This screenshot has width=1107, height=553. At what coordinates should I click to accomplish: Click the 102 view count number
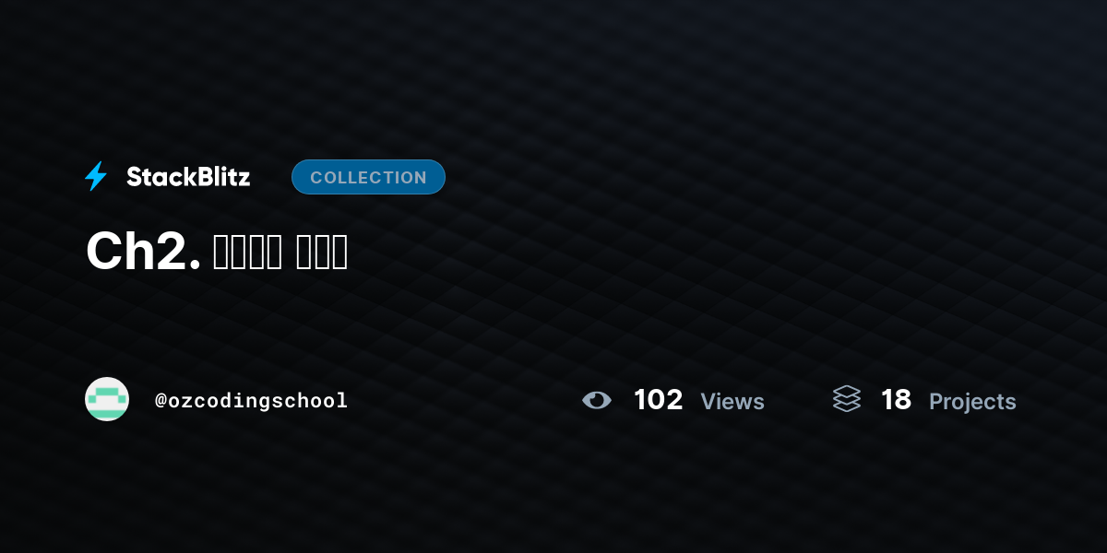pos(659,400)
